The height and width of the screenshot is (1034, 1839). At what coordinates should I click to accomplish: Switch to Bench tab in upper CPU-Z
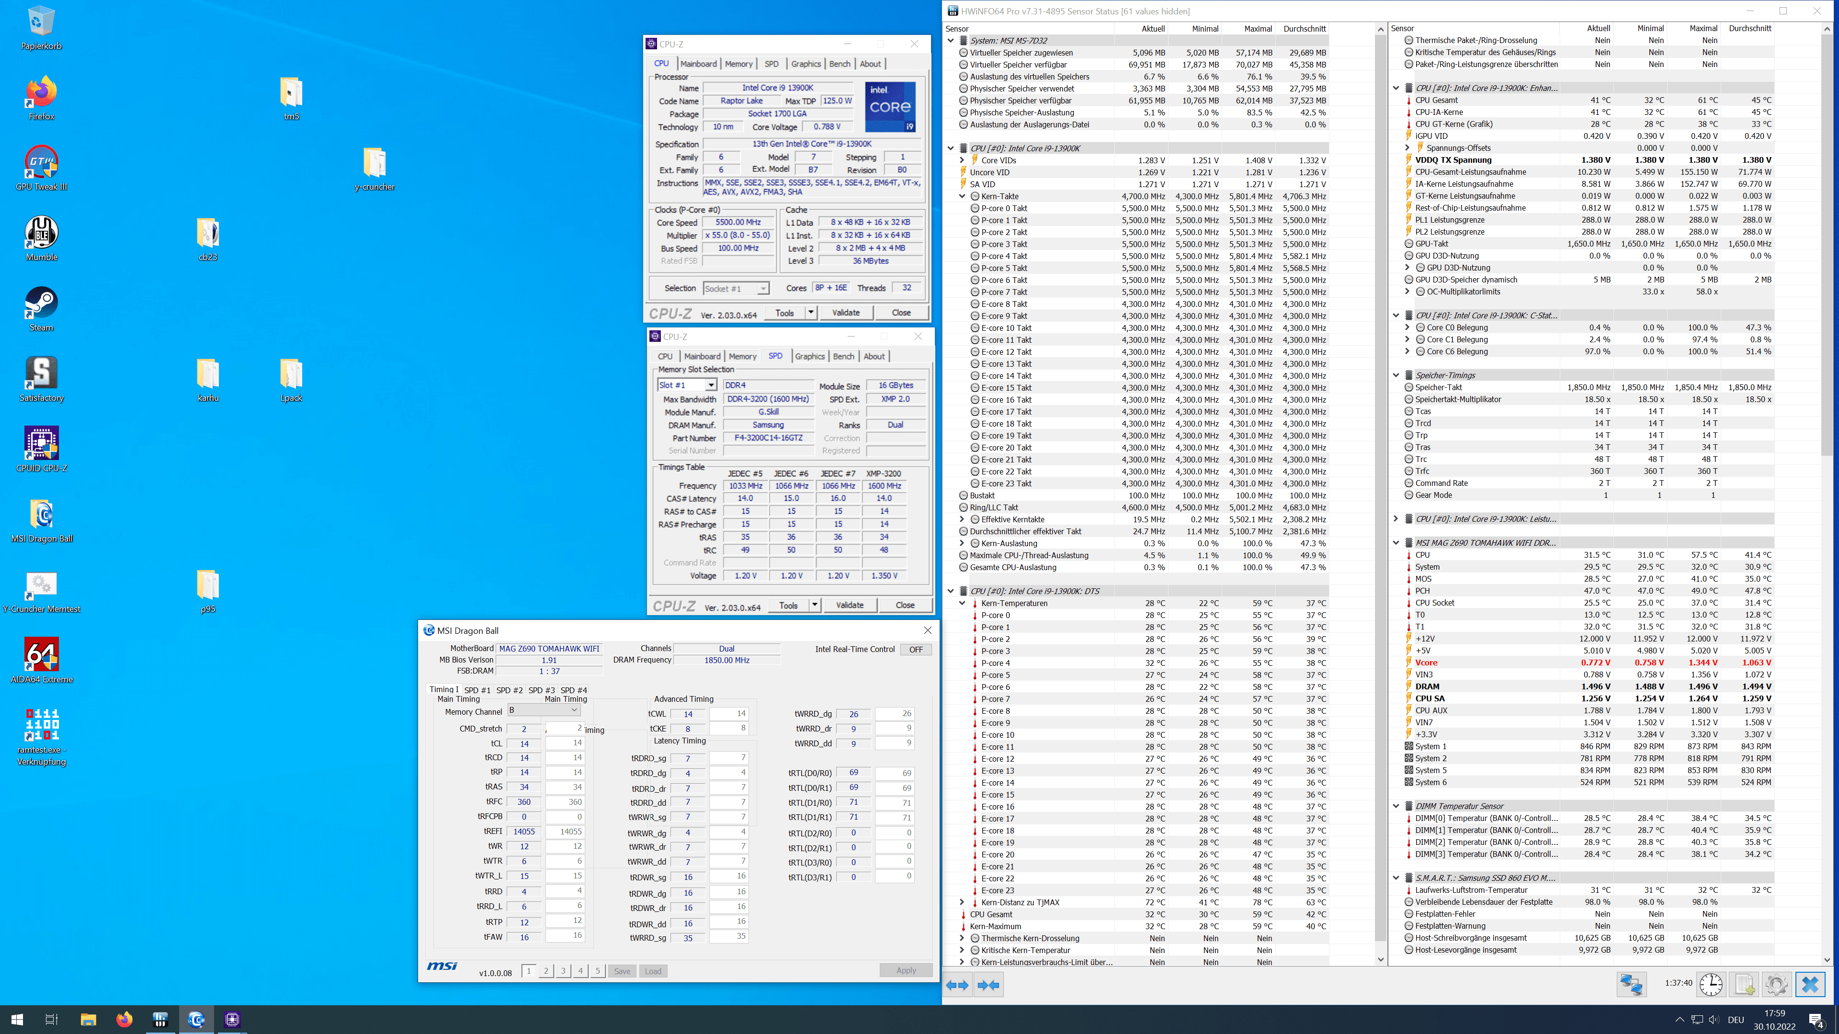[840, 64]
